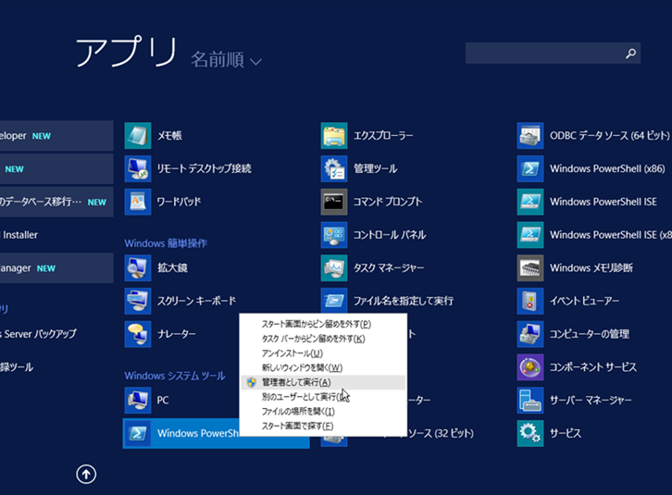Open スクリーン キーボード icon
The width and height of the screenshot is (672, 495).
click(138, 301)
